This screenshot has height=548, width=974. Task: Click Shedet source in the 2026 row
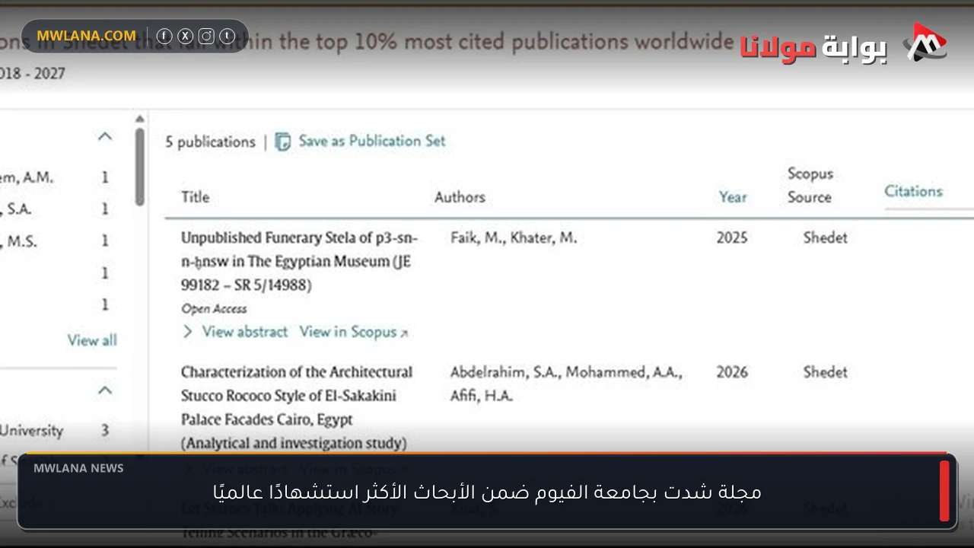pos(825,372)
